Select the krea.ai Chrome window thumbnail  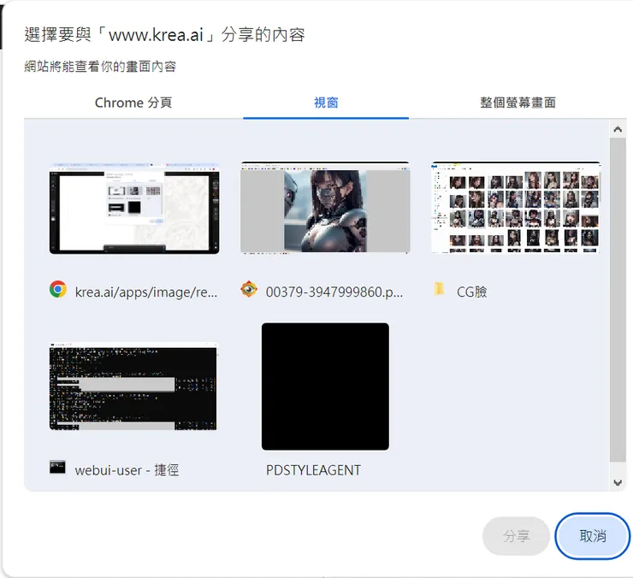click(134, 208)
